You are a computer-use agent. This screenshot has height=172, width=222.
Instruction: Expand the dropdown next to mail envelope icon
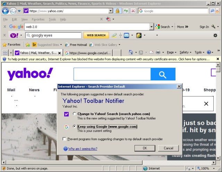pyautogui.click(x=132, y=35)
